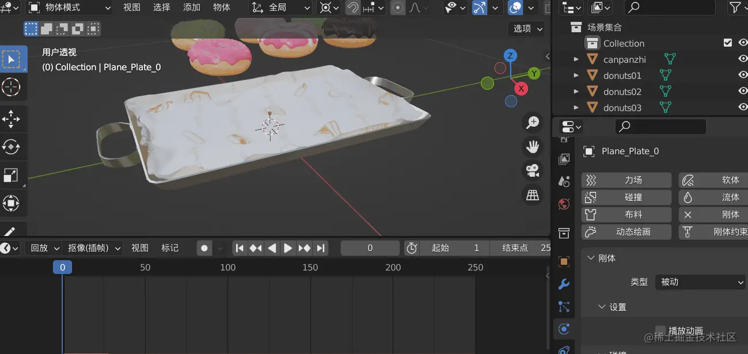Click canpanzhi green mesh data icon
748x354 pixels.
(x=670, y=59)
